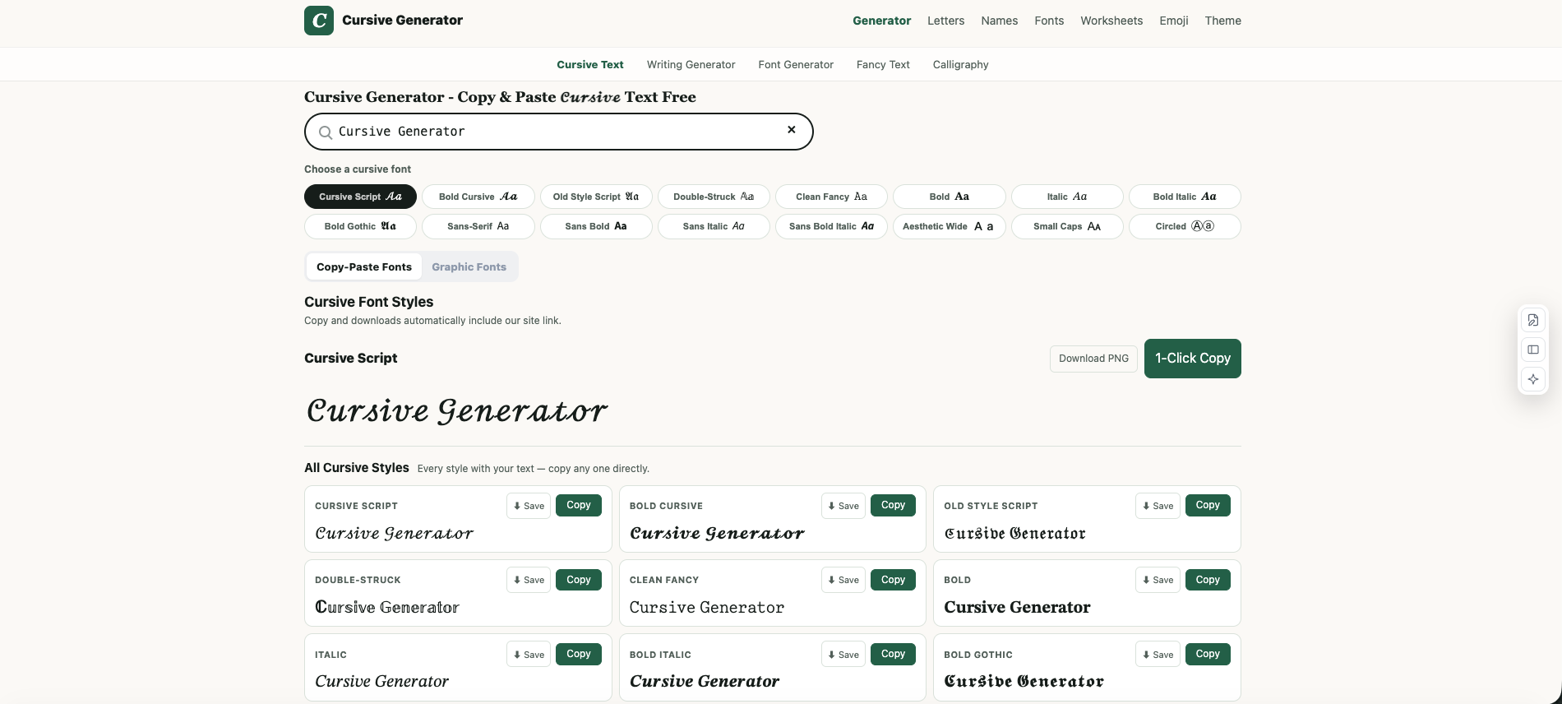Viewport: 1562px width, 704px height.
Task: Copy the Old Style Script card text
Action: tap(1208, 505)
